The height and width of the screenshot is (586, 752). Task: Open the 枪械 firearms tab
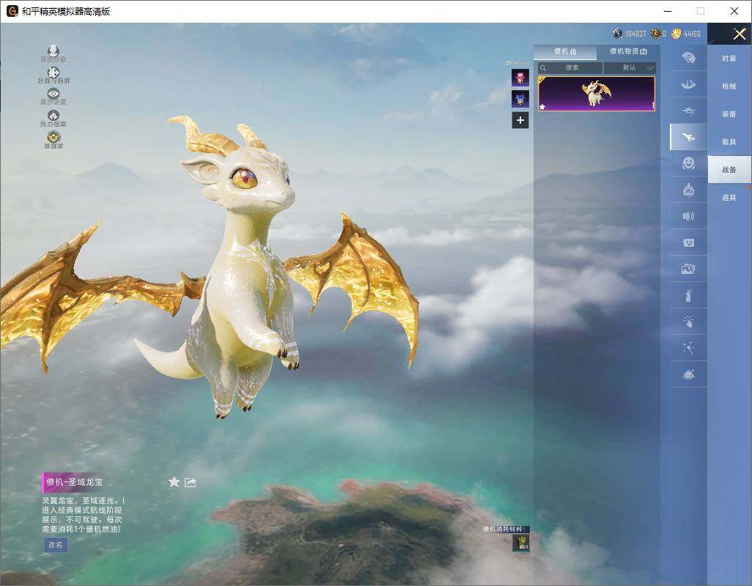coord(729,86)
